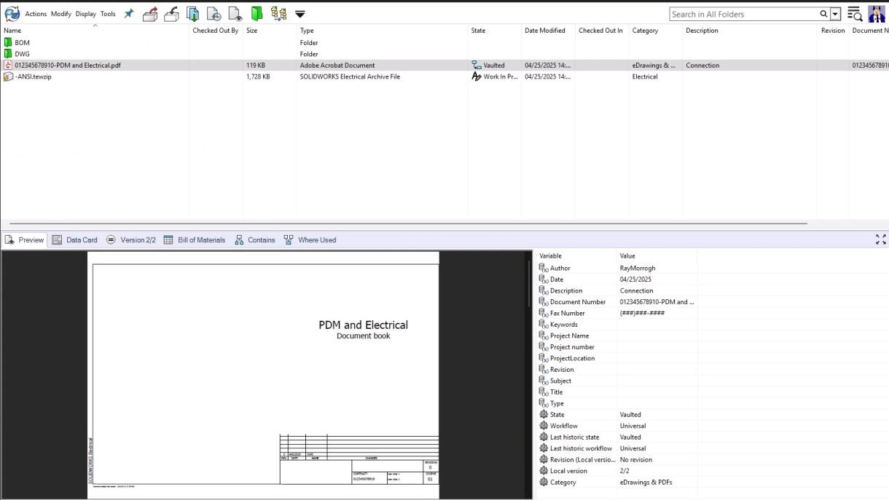Click the green open folder icon
Image resolution: width=889 pixels, height=500 pixels.
[x=255, y=13]
